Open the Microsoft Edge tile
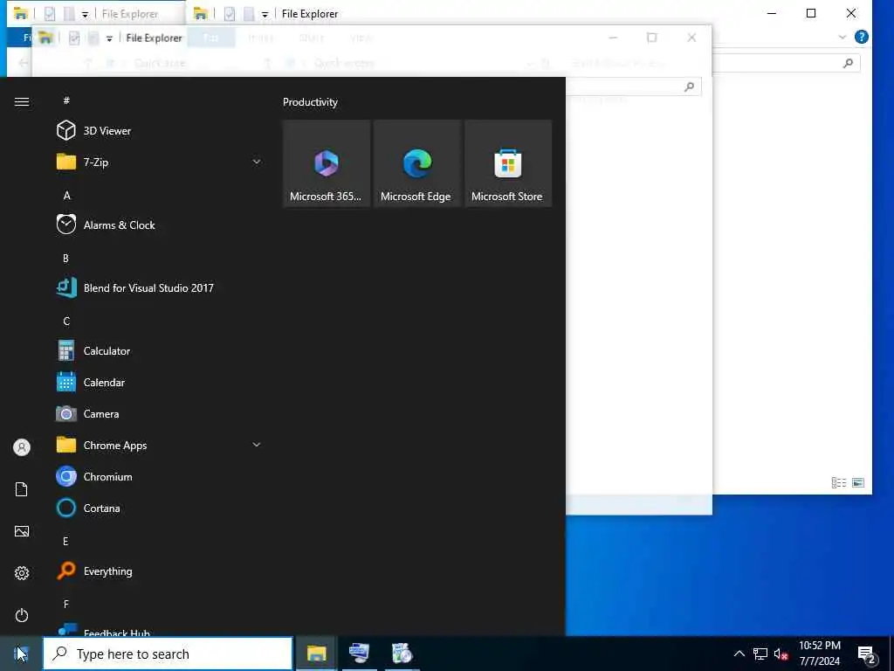This screenshot has width=894, height=671. [416, 163]
